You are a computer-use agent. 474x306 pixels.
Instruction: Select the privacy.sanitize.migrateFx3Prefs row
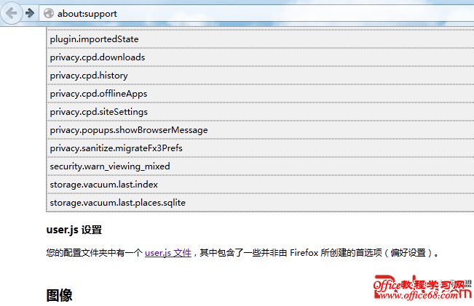click(260, 148)
